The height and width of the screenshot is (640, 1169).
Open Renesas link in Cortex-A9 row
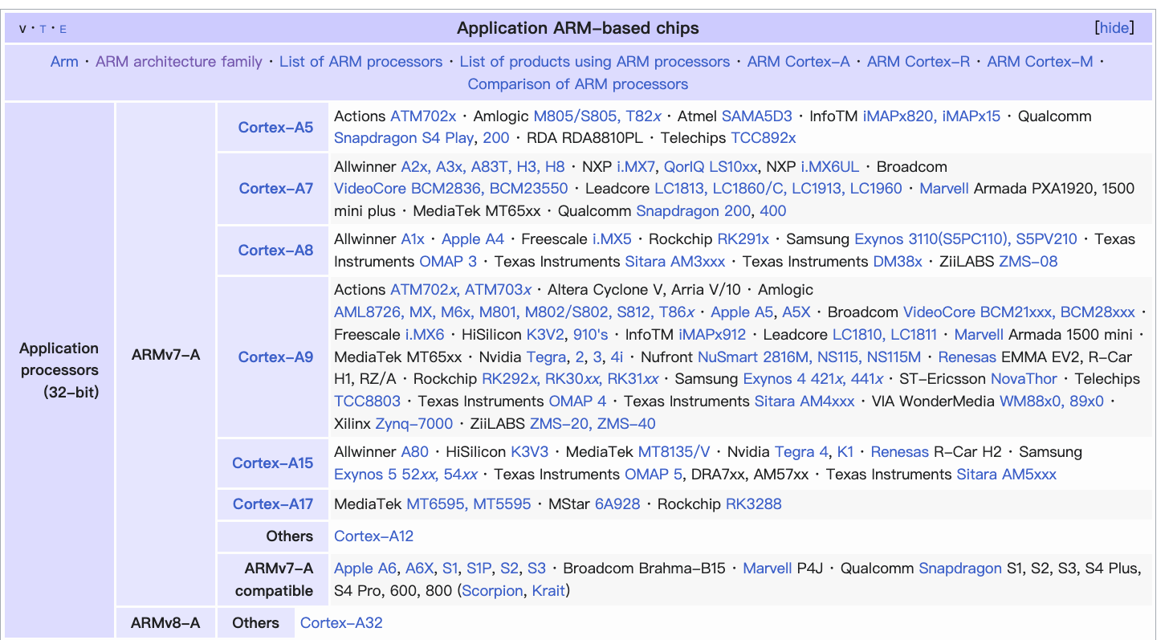[x=967, y=357]
